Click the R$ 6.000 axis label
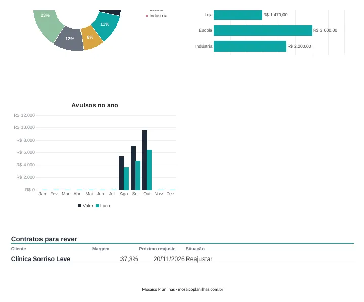The image size is (364, 302). [25, 152]
